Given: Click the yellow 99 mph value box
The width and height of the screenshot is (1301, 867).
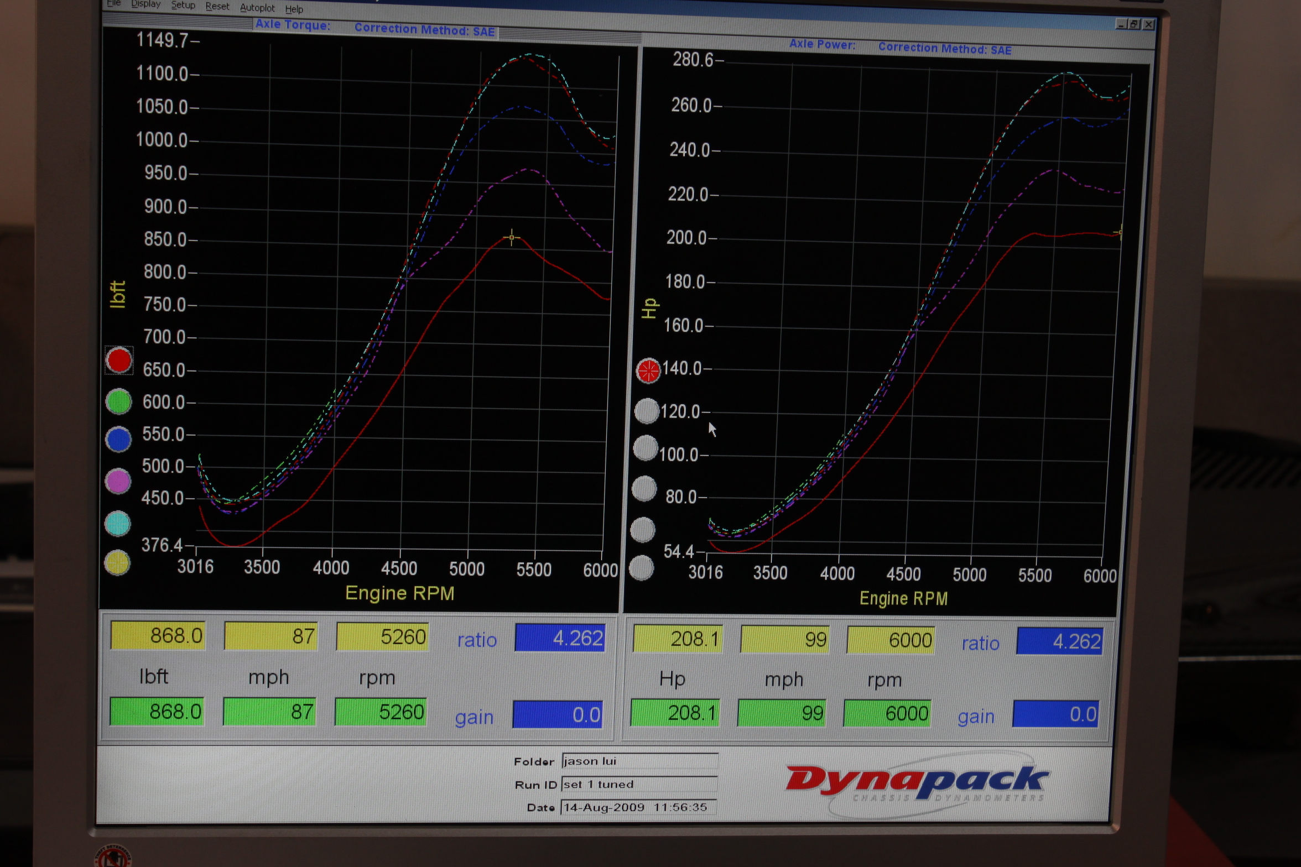Looking at the screenshot, I should pos(785,640).
